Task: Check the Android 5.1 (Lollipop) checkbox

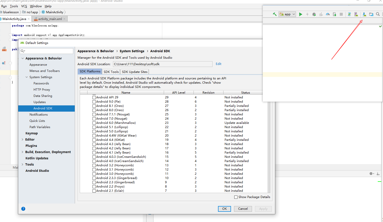Action: pos(94,127)
